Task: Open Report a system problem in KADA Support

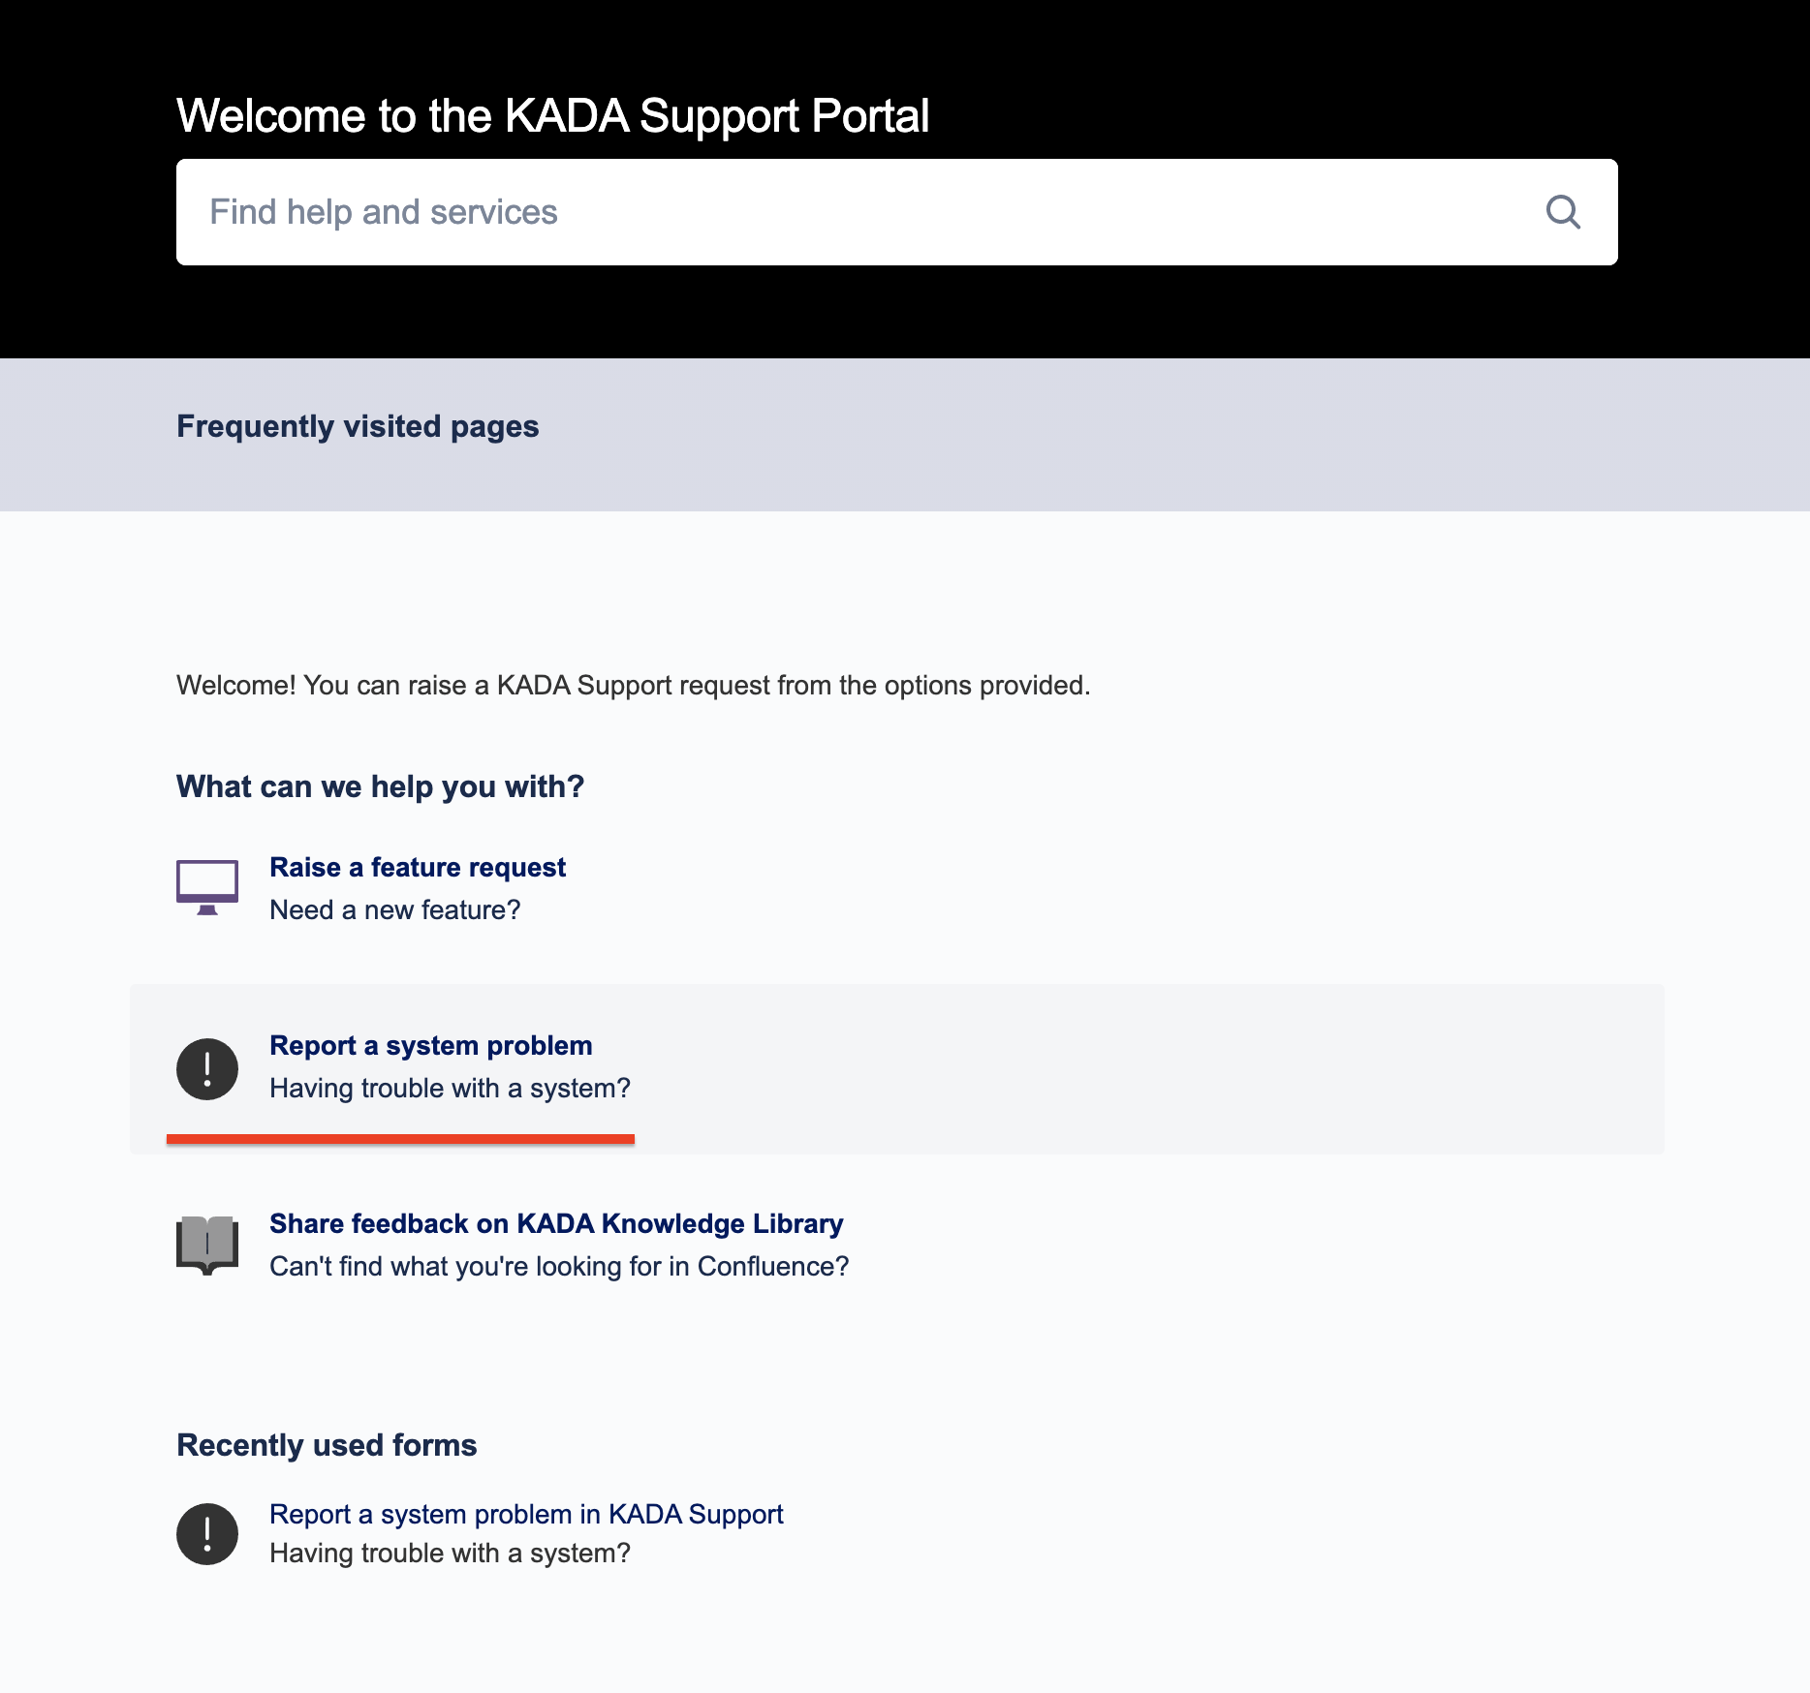Action: point(526,1514)
